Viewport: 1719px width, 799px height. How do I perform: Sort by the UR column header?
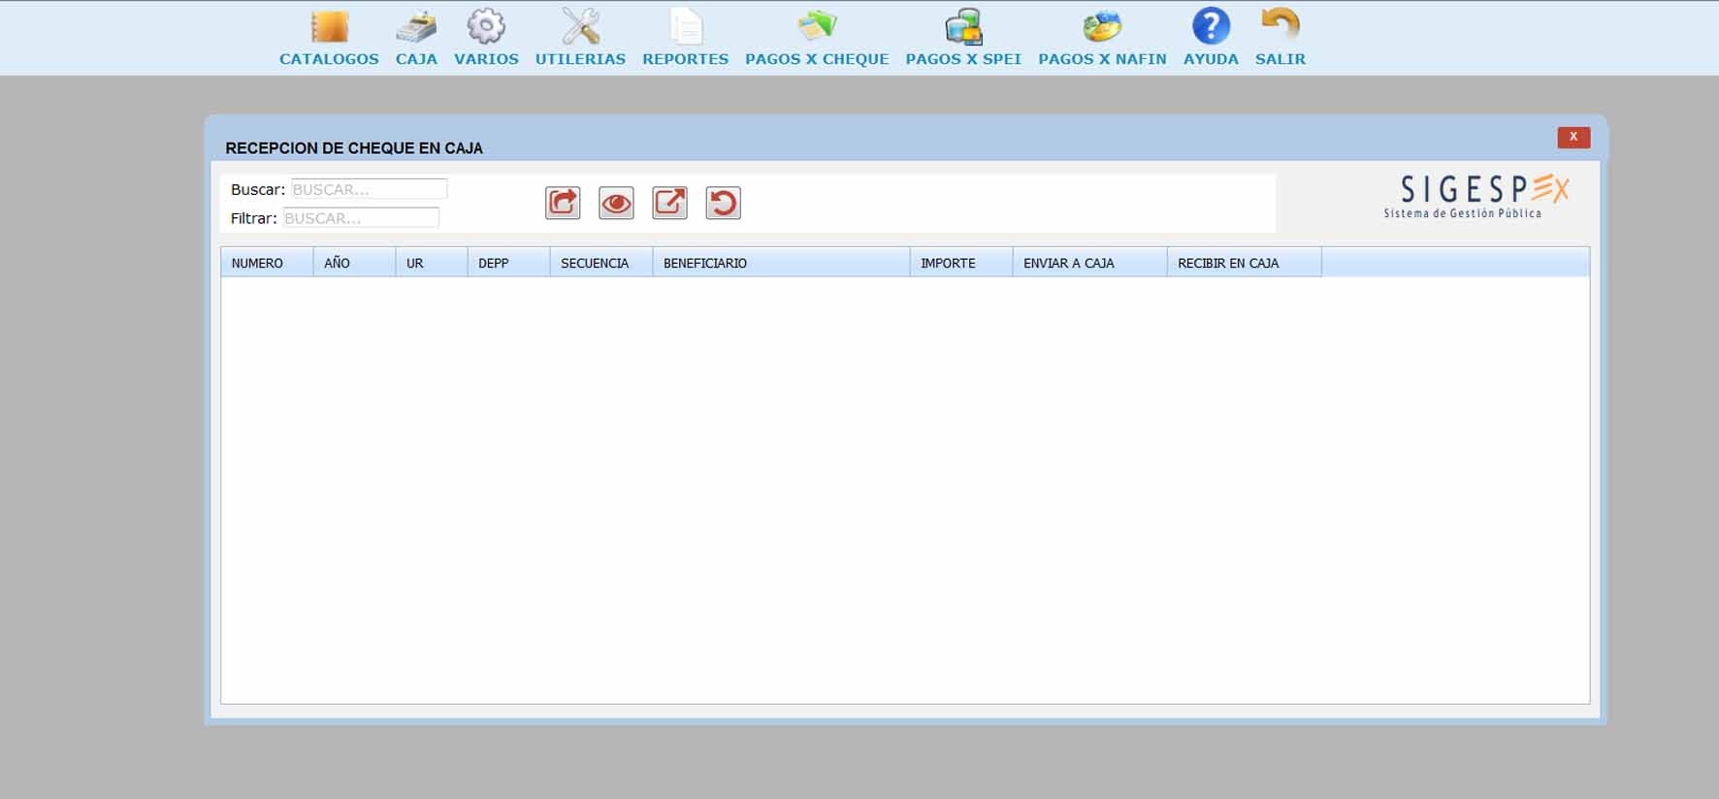tap(432, 263)
